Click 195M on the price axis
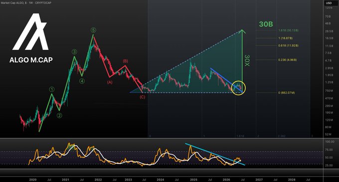 click(x=329, y=113)
